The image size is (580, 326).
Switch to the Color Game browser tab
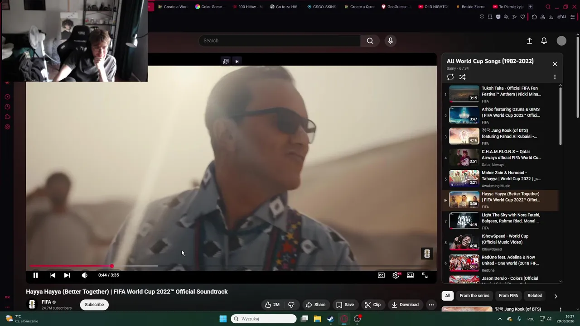[210, 7]
